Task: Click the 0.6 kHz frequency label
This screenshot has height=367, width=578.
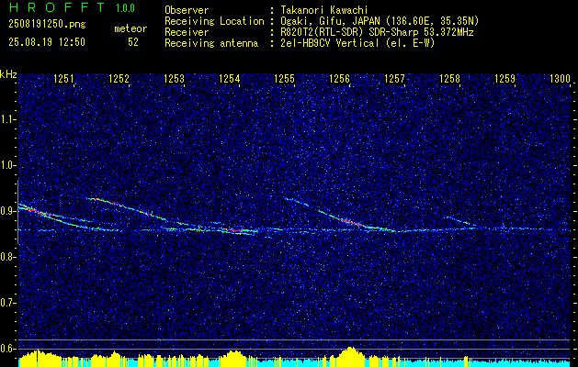Action: [7, 349]
